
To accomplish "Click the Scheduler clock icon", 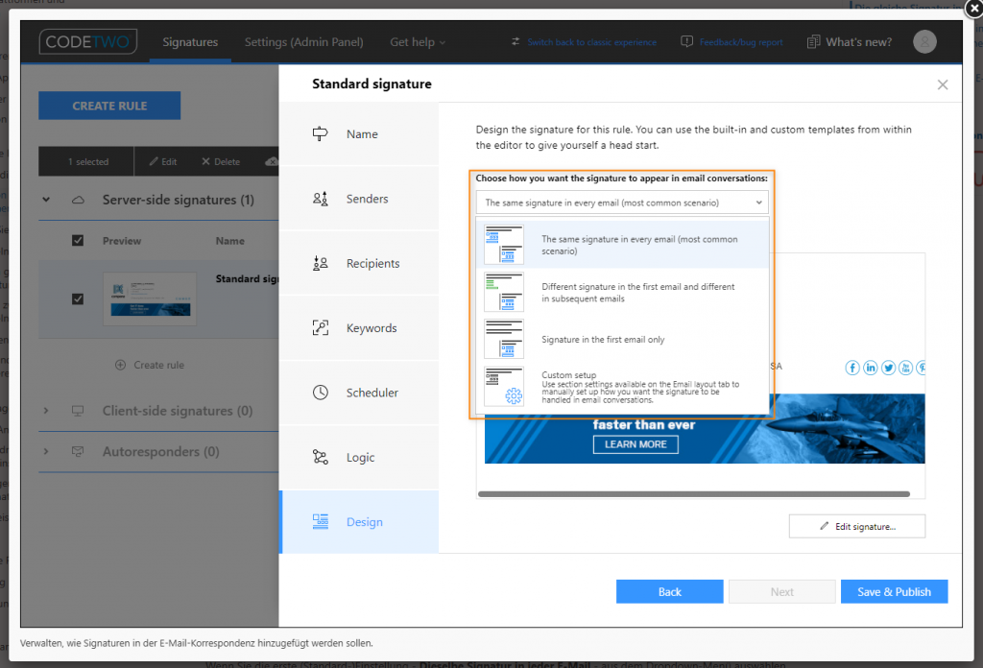I will tap(321, 393).
